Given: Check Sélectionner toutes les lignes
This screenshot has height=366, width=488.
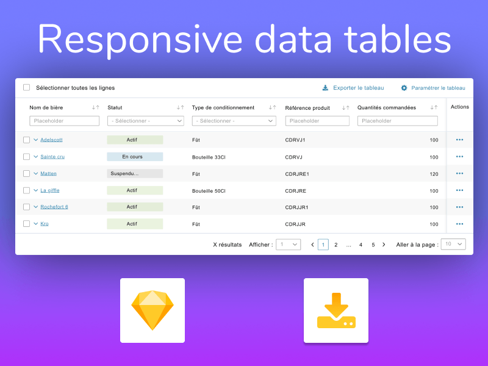Looking at the screenshot, I should [x=26, y=87].
